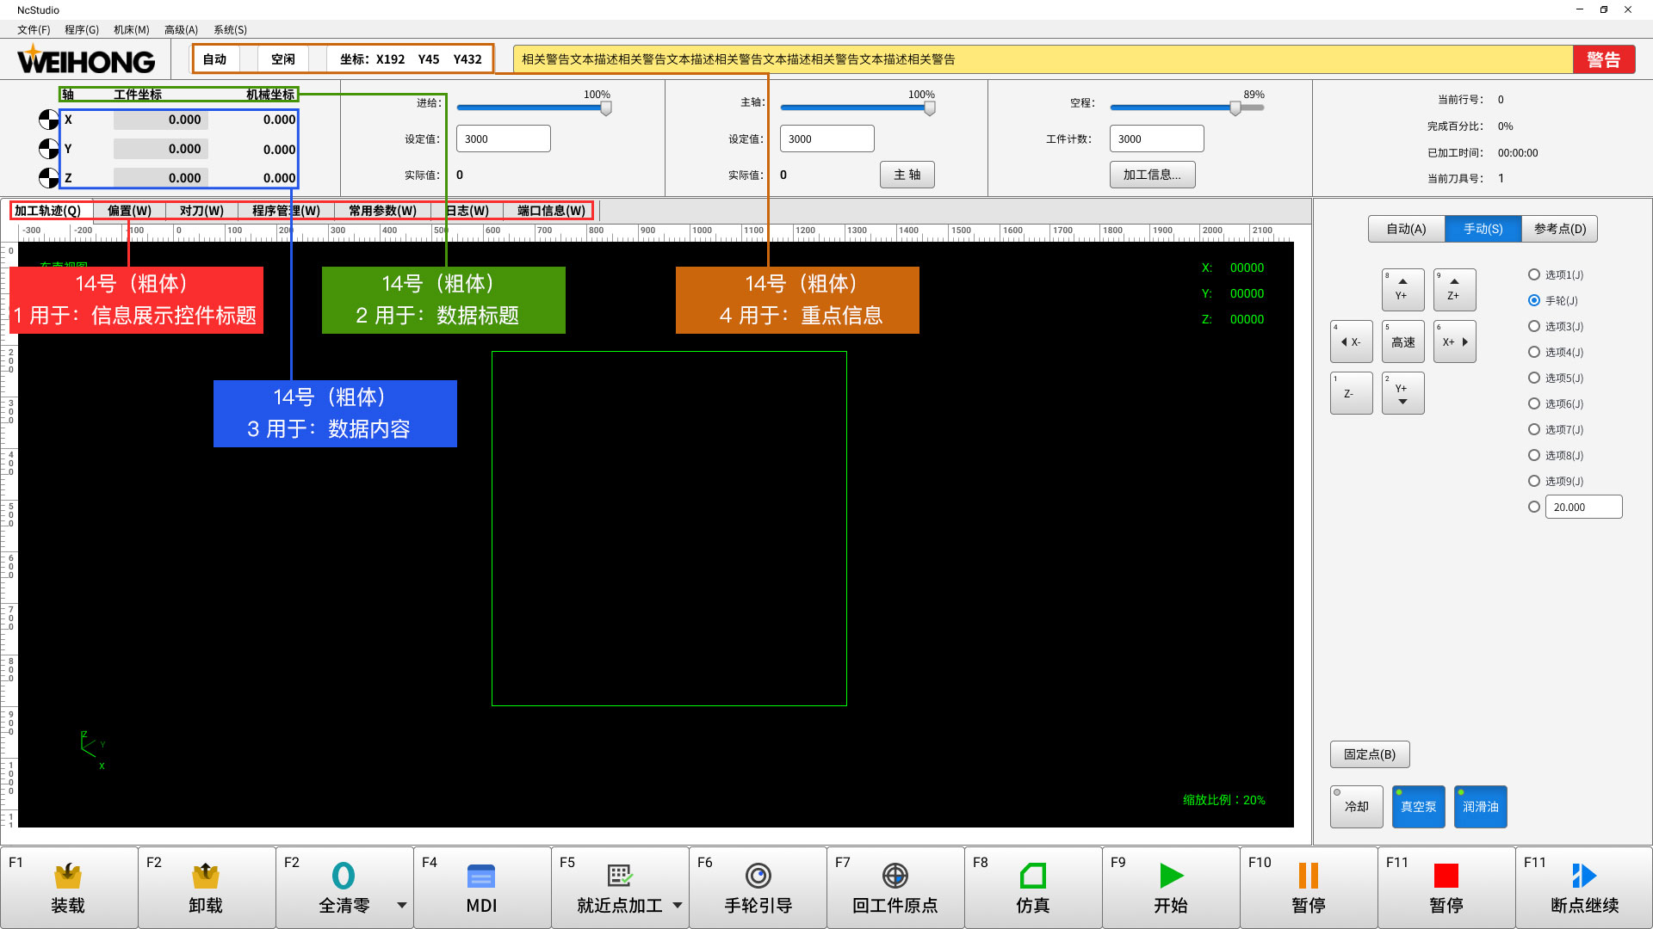Click the 全清零 zero-all icon
Viewport: 1653px width, 929px height.
344,876
